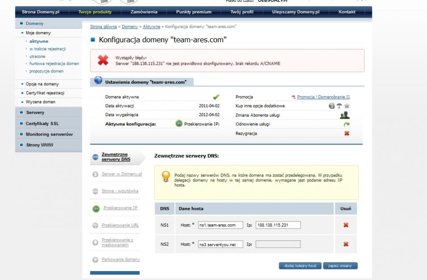
Task: Select 'w trakcie rejestracji' in sidebar
Action: (47, 49)
